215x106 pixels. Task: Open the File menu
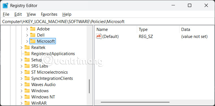tap(6, 14)
